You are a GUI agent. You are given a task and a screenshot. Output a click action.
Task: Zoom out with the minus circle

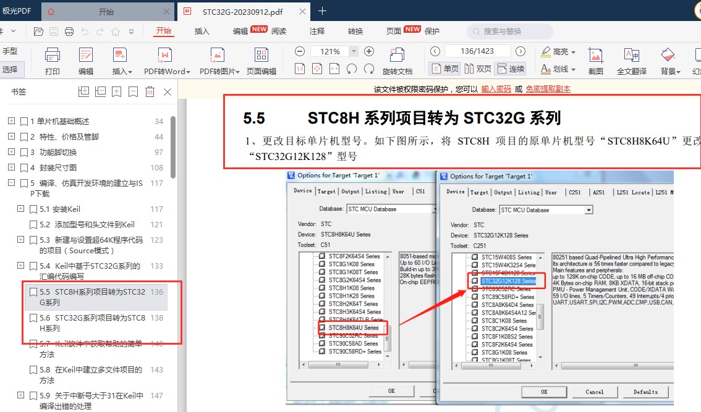tap(300, 51)
